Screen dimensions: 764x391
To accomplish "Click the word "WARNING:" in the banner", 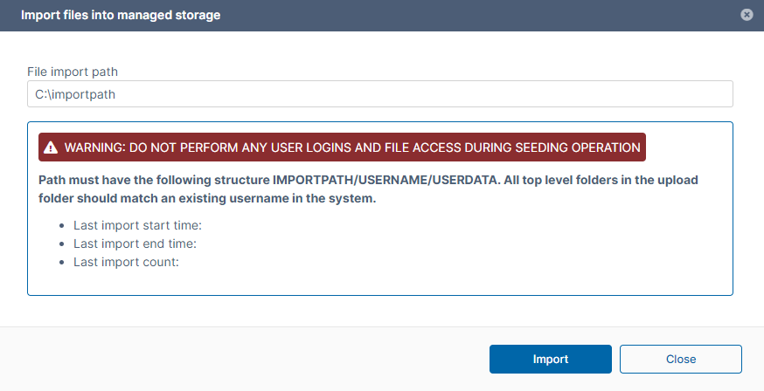I will tap(94, 147).
